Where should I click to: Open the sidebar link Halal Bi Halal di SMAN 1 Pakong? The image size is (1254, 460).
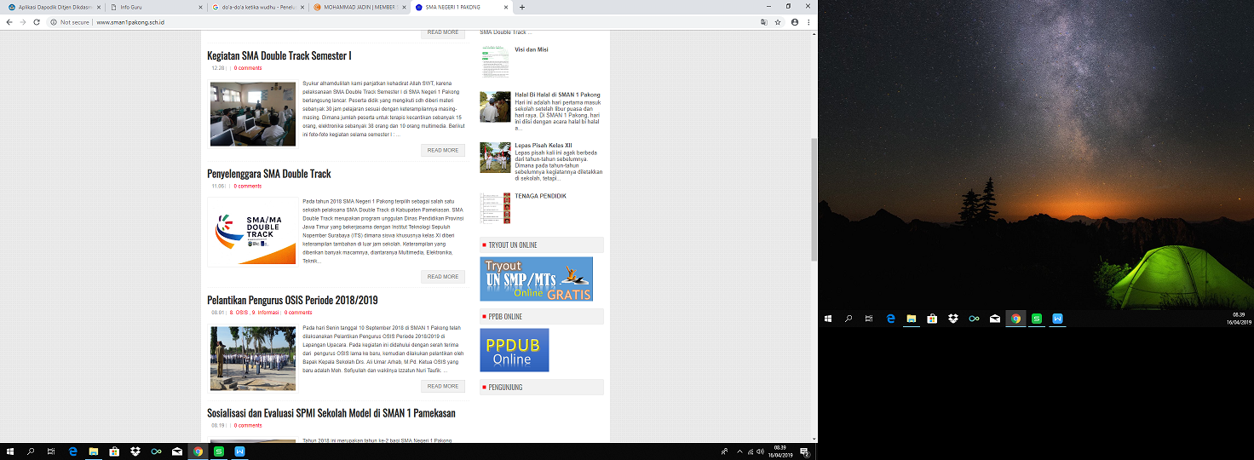pos(557,95)
